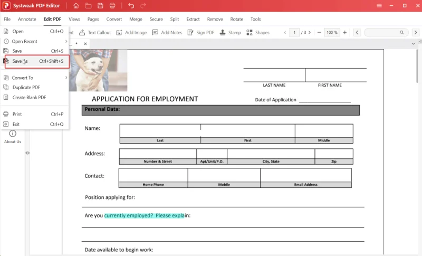
Task: Switch to the Remove tab
Action: 215,19
